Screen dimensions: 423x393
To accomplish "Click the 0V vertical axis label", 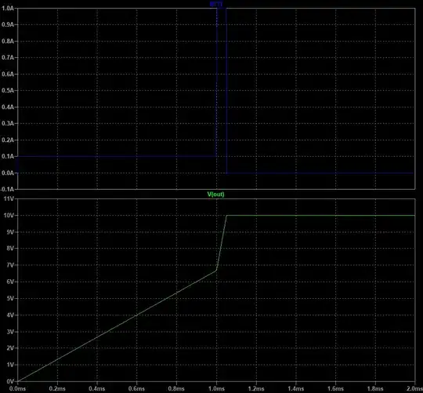I will [x=10, y=381].
